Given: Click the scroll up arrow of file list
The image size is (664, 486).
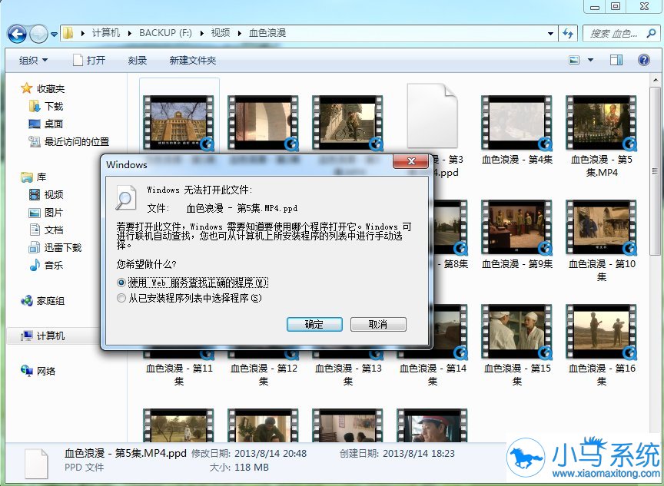Looking at the screenshot, I should 655,80.
